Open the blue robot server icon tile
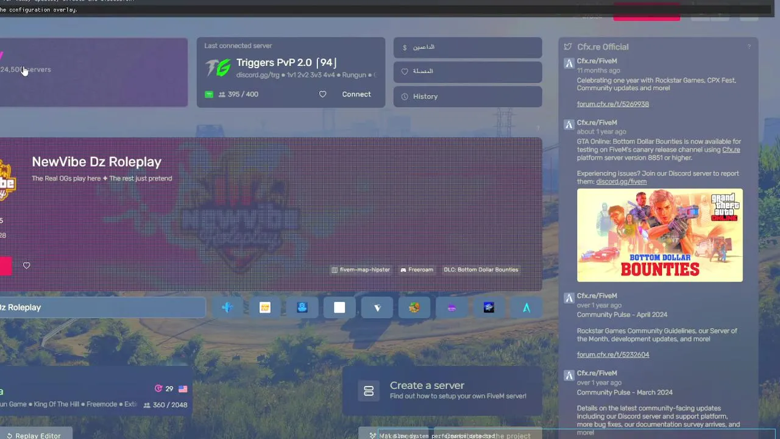The image size is (780, 439). (x=302, y=307)
